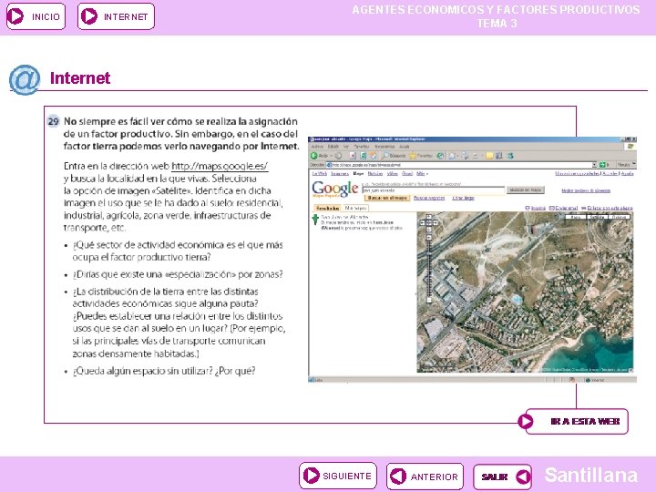Click the exercise number 29 badge
Viewport: 656px width, 492px height.
(x=53, y=121)
